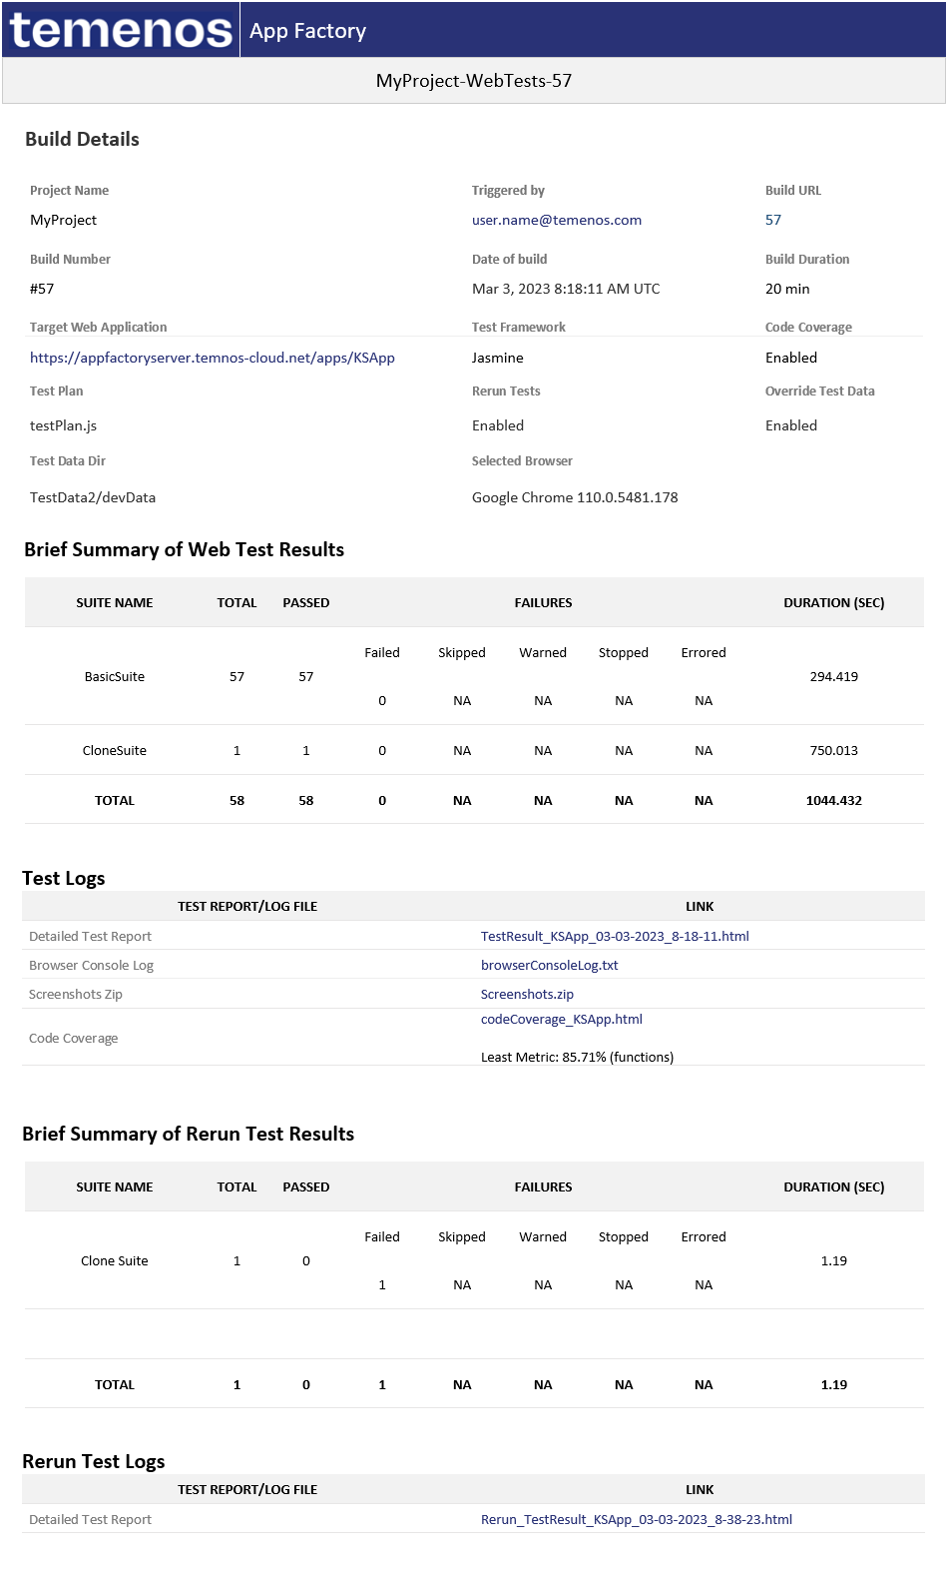Click the Build Details heading
This screenshot has width=948, height=1570.
tap(82, 140)
